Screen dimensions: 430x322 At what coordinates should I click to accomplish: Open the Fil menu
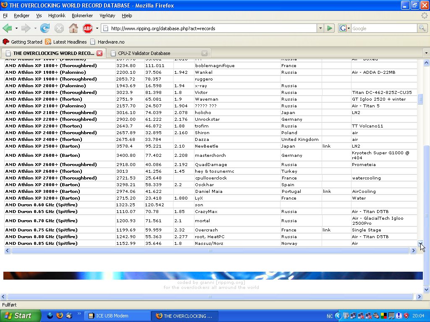tap(5, 16)
